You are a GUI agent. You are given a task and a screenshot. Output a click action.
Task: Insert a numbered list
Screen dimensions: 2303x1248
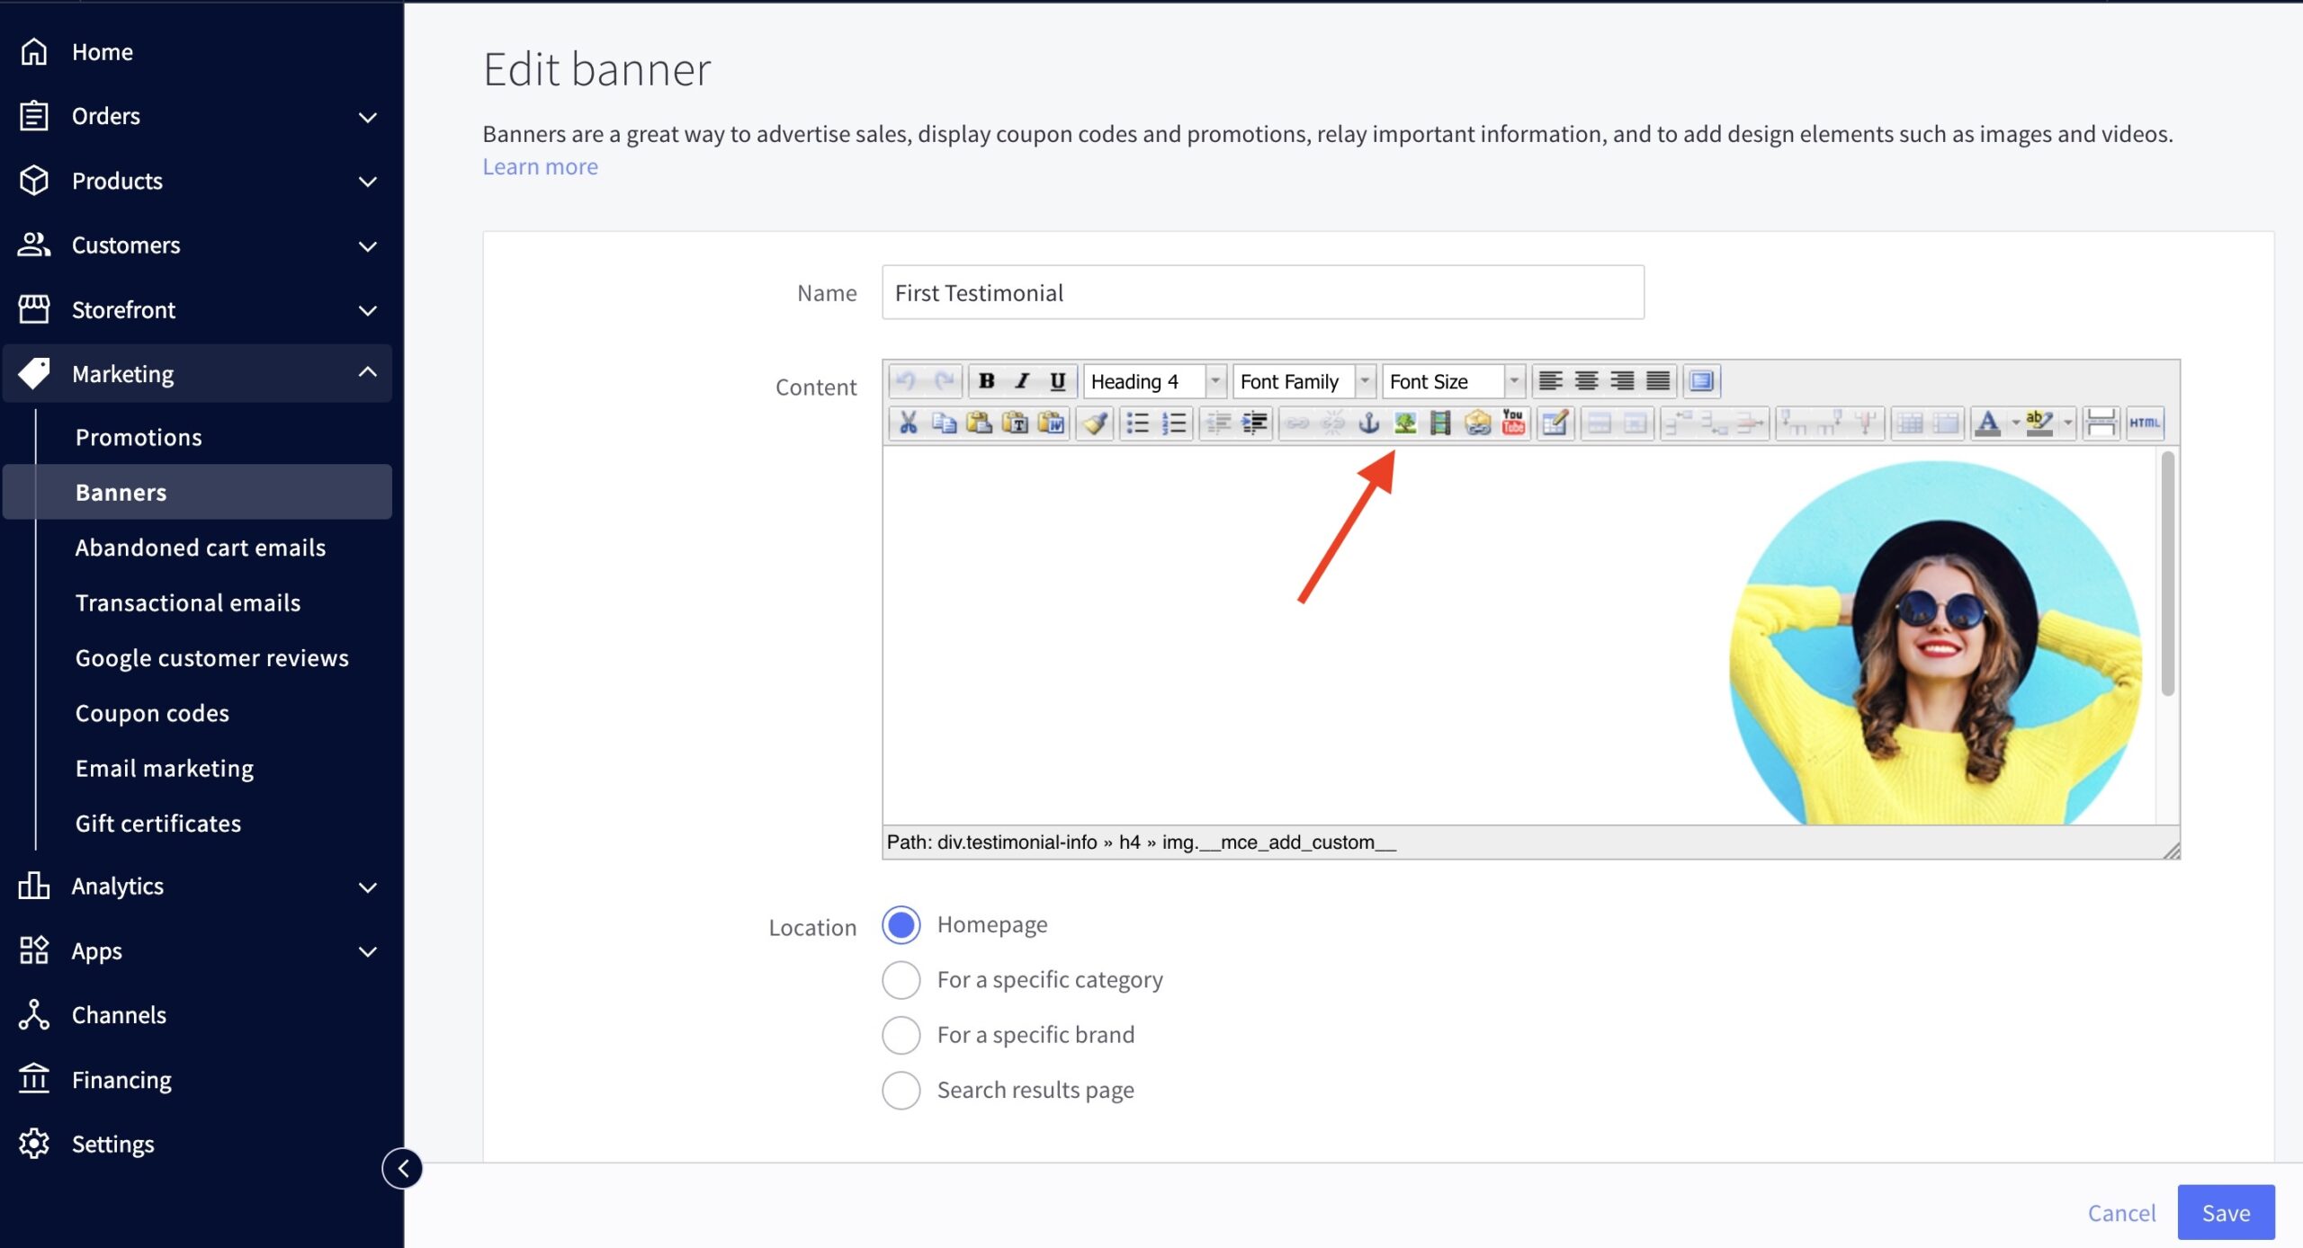coord(1174,423)
